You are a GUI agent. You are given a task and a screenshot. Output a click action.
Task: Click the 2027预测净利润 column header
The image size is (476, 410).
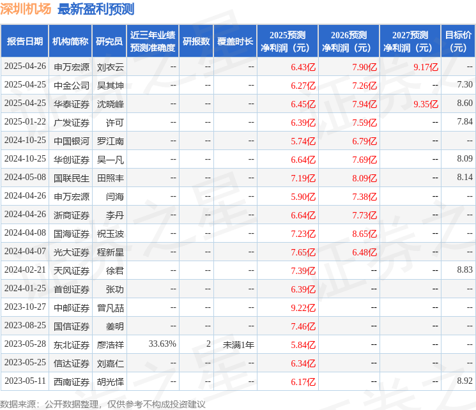pyautogui.click(x=410, y=42)
